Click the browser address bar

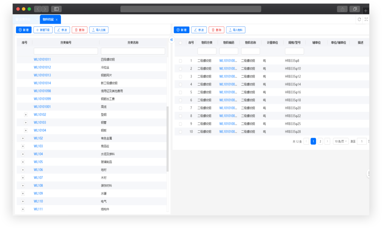[x=191, y=9]
